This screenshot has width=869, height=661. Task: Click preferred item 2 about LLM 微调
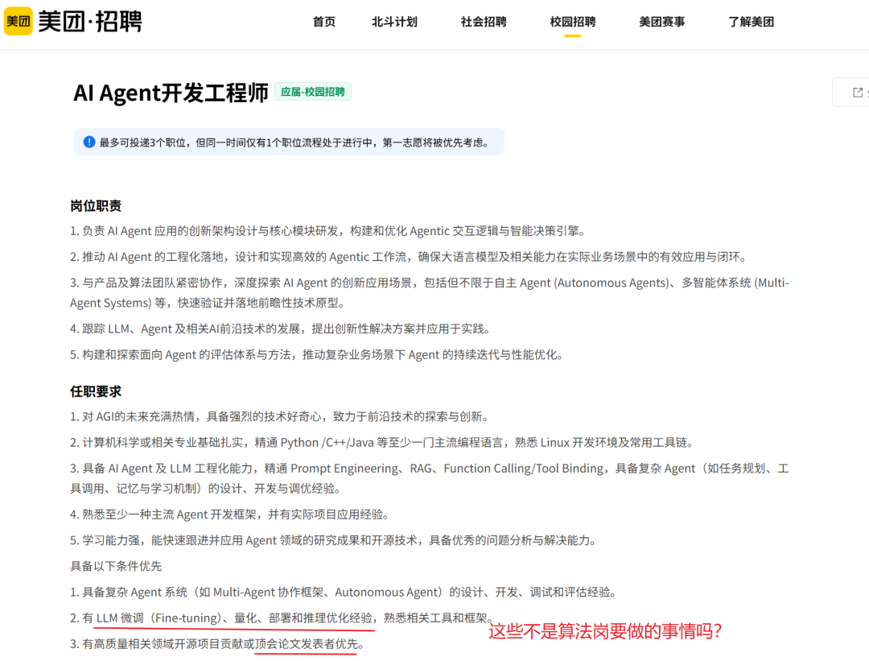(282, 618)
